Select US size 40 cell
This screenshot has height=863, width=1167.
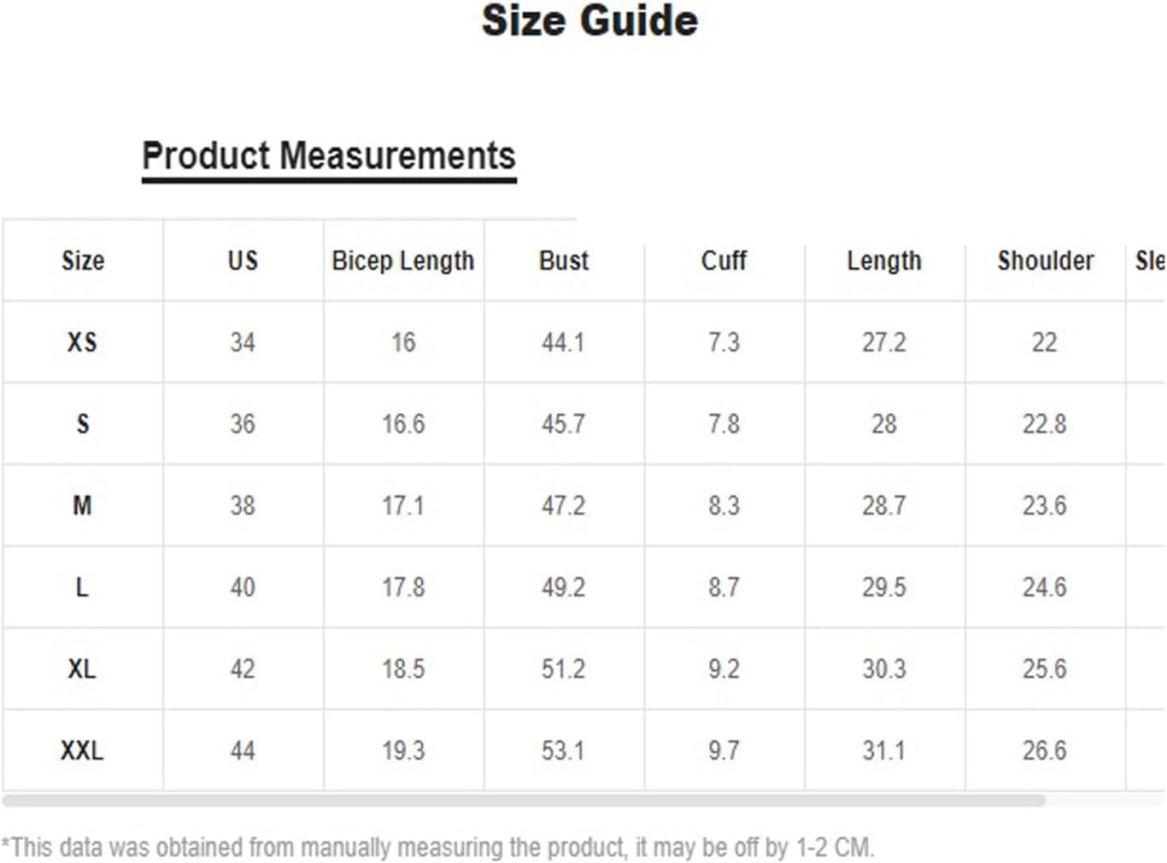pos(243,587)
